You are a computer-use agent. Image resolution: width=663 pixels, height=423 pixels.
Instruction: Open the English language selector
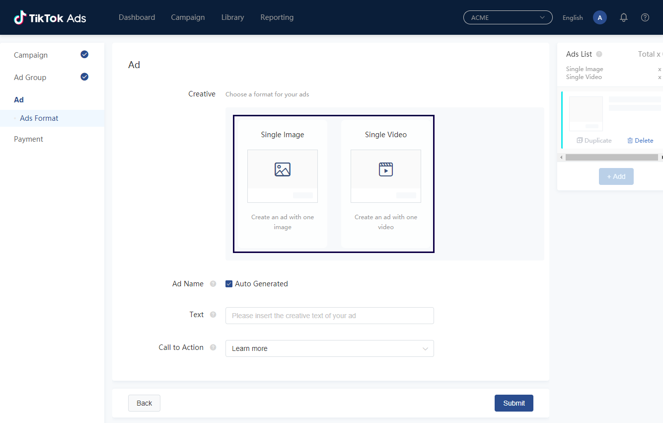[573, 17]
